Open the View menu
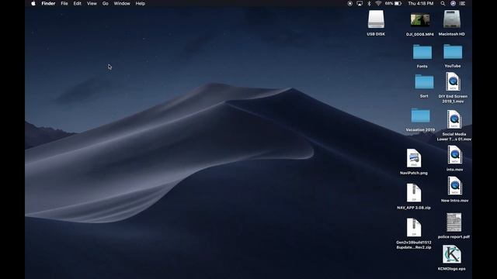Screen dimensions: 497x279 [x=92, y=3]
